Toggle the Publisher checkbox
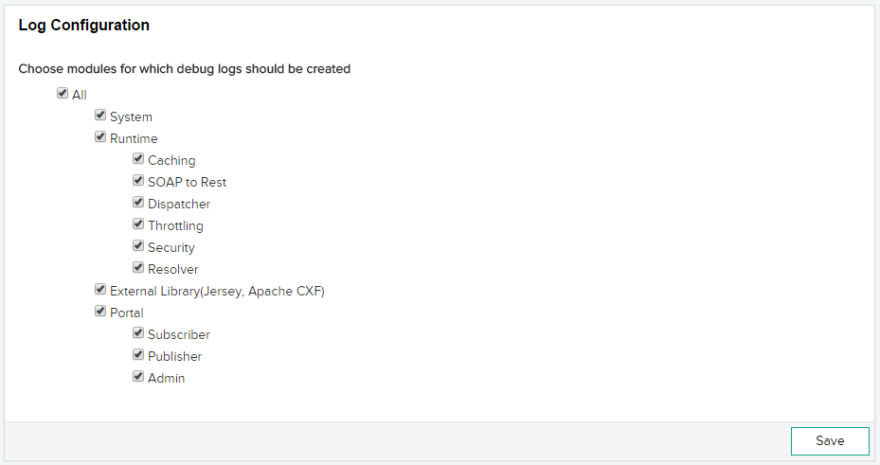Image resolution: width=880 pixels, height=465 pixels. click(138, 355)
